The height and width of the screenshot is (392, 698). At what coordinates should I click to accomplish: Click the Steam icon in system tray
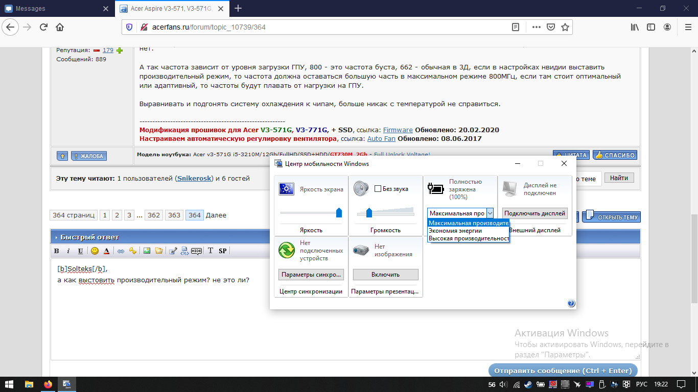pyautogui.click(x=528, y=384)
